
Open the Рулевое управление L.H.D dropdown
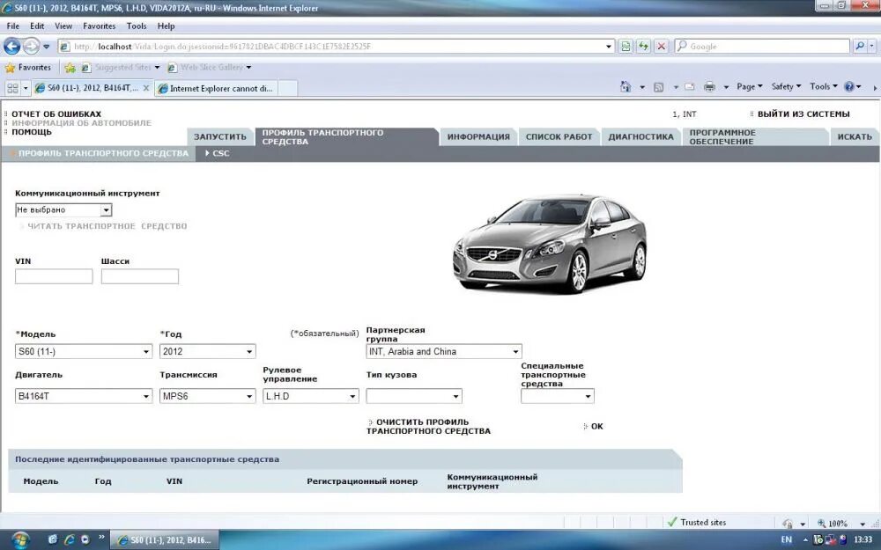(311, 396)
